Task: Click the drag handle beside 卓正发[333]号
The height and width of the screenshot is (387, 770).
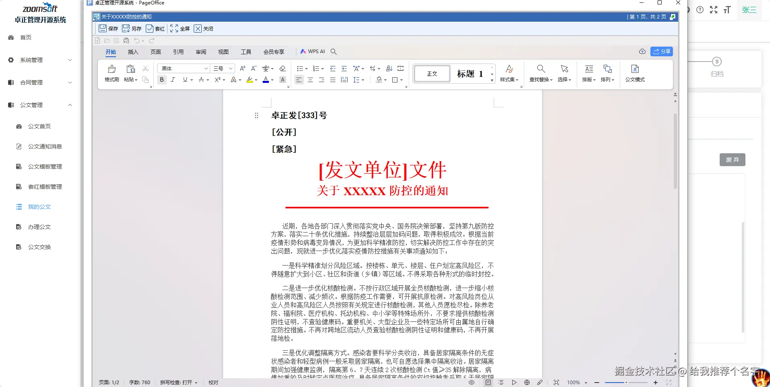Action: [257, 115]
